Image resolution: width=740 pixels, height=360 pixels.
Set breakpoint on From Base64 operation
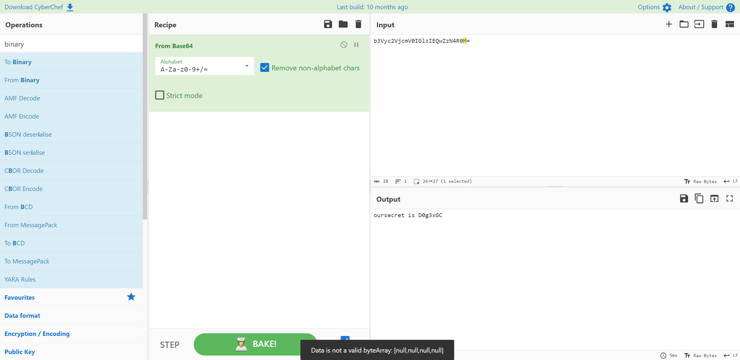[x=356, y=45]
